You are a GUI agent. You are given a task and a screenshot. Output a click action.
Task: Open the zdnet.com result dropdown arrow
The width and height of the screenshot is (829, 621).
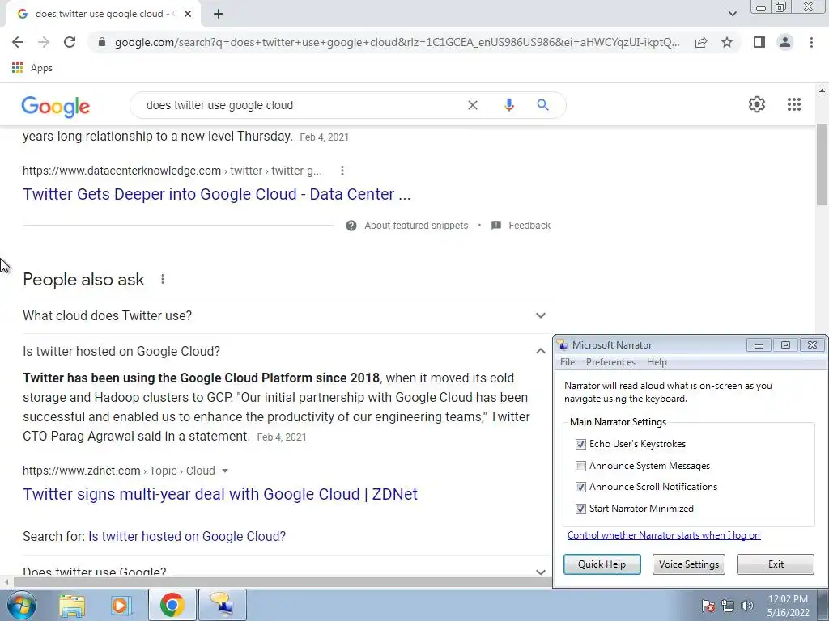(x=225, y=471)
